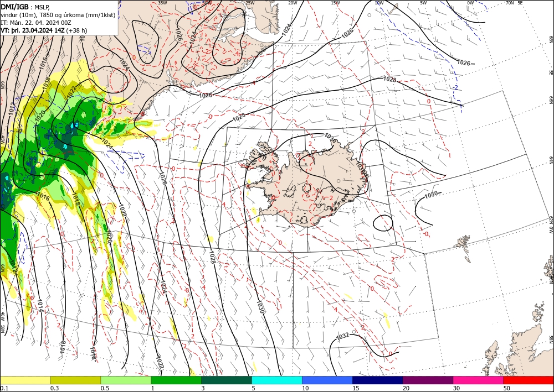Click the 68N latitude label on right edge
Image resolution: width=554 pixels, height=392 pixels.
click(551, 39)
